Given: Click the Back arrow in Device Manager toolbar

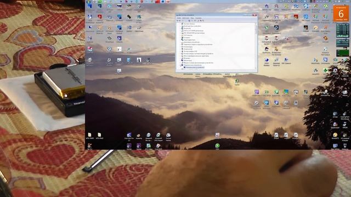Looking at the screenshot, I should click(x=177, y=21).
